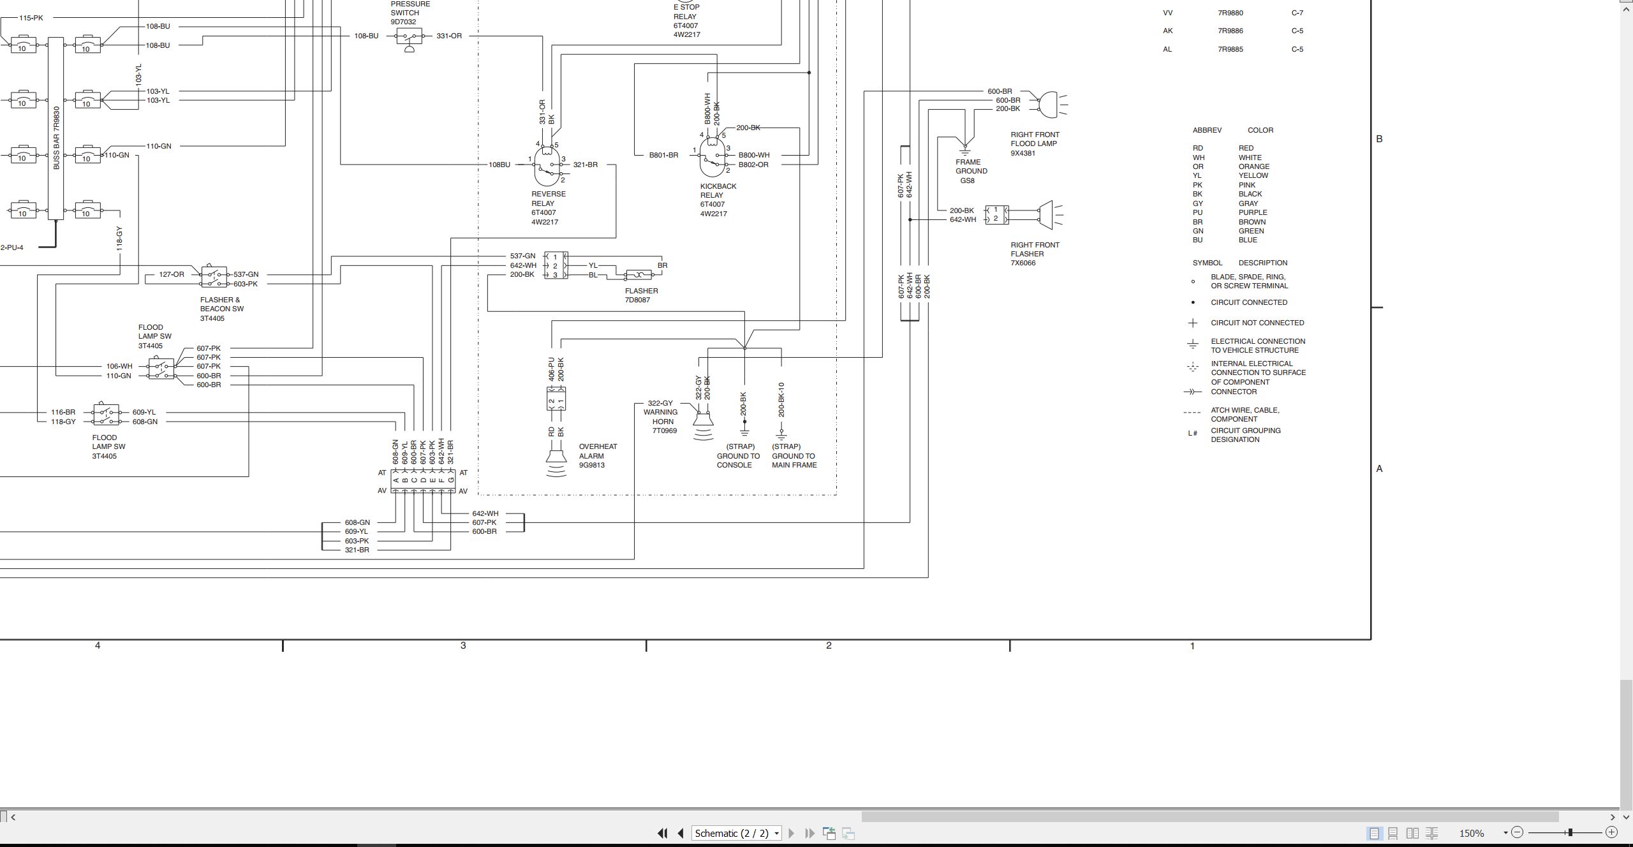The image size is (1633, 847).
Task: Click OVERHEAT ALARM 9G9813 label
Action: click(598, 456)
